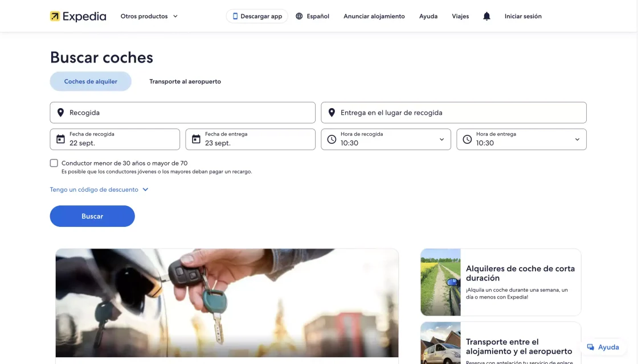Click the Ayuda chat bubble icon
This screenshot has height=364, width=638.
point(590,347)
